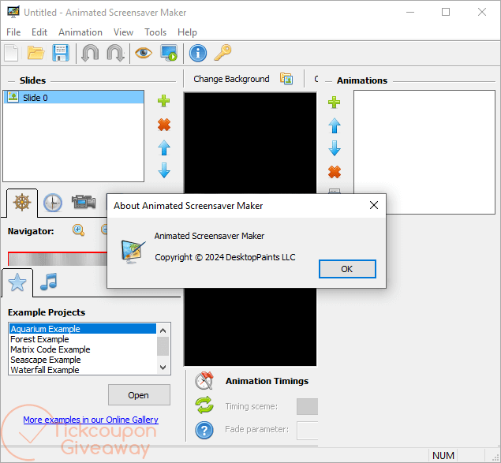This screenshot has height=463, width=501.
Task: Click the monitor create-screensaver toolbar icon
Action: coord(169,53)
